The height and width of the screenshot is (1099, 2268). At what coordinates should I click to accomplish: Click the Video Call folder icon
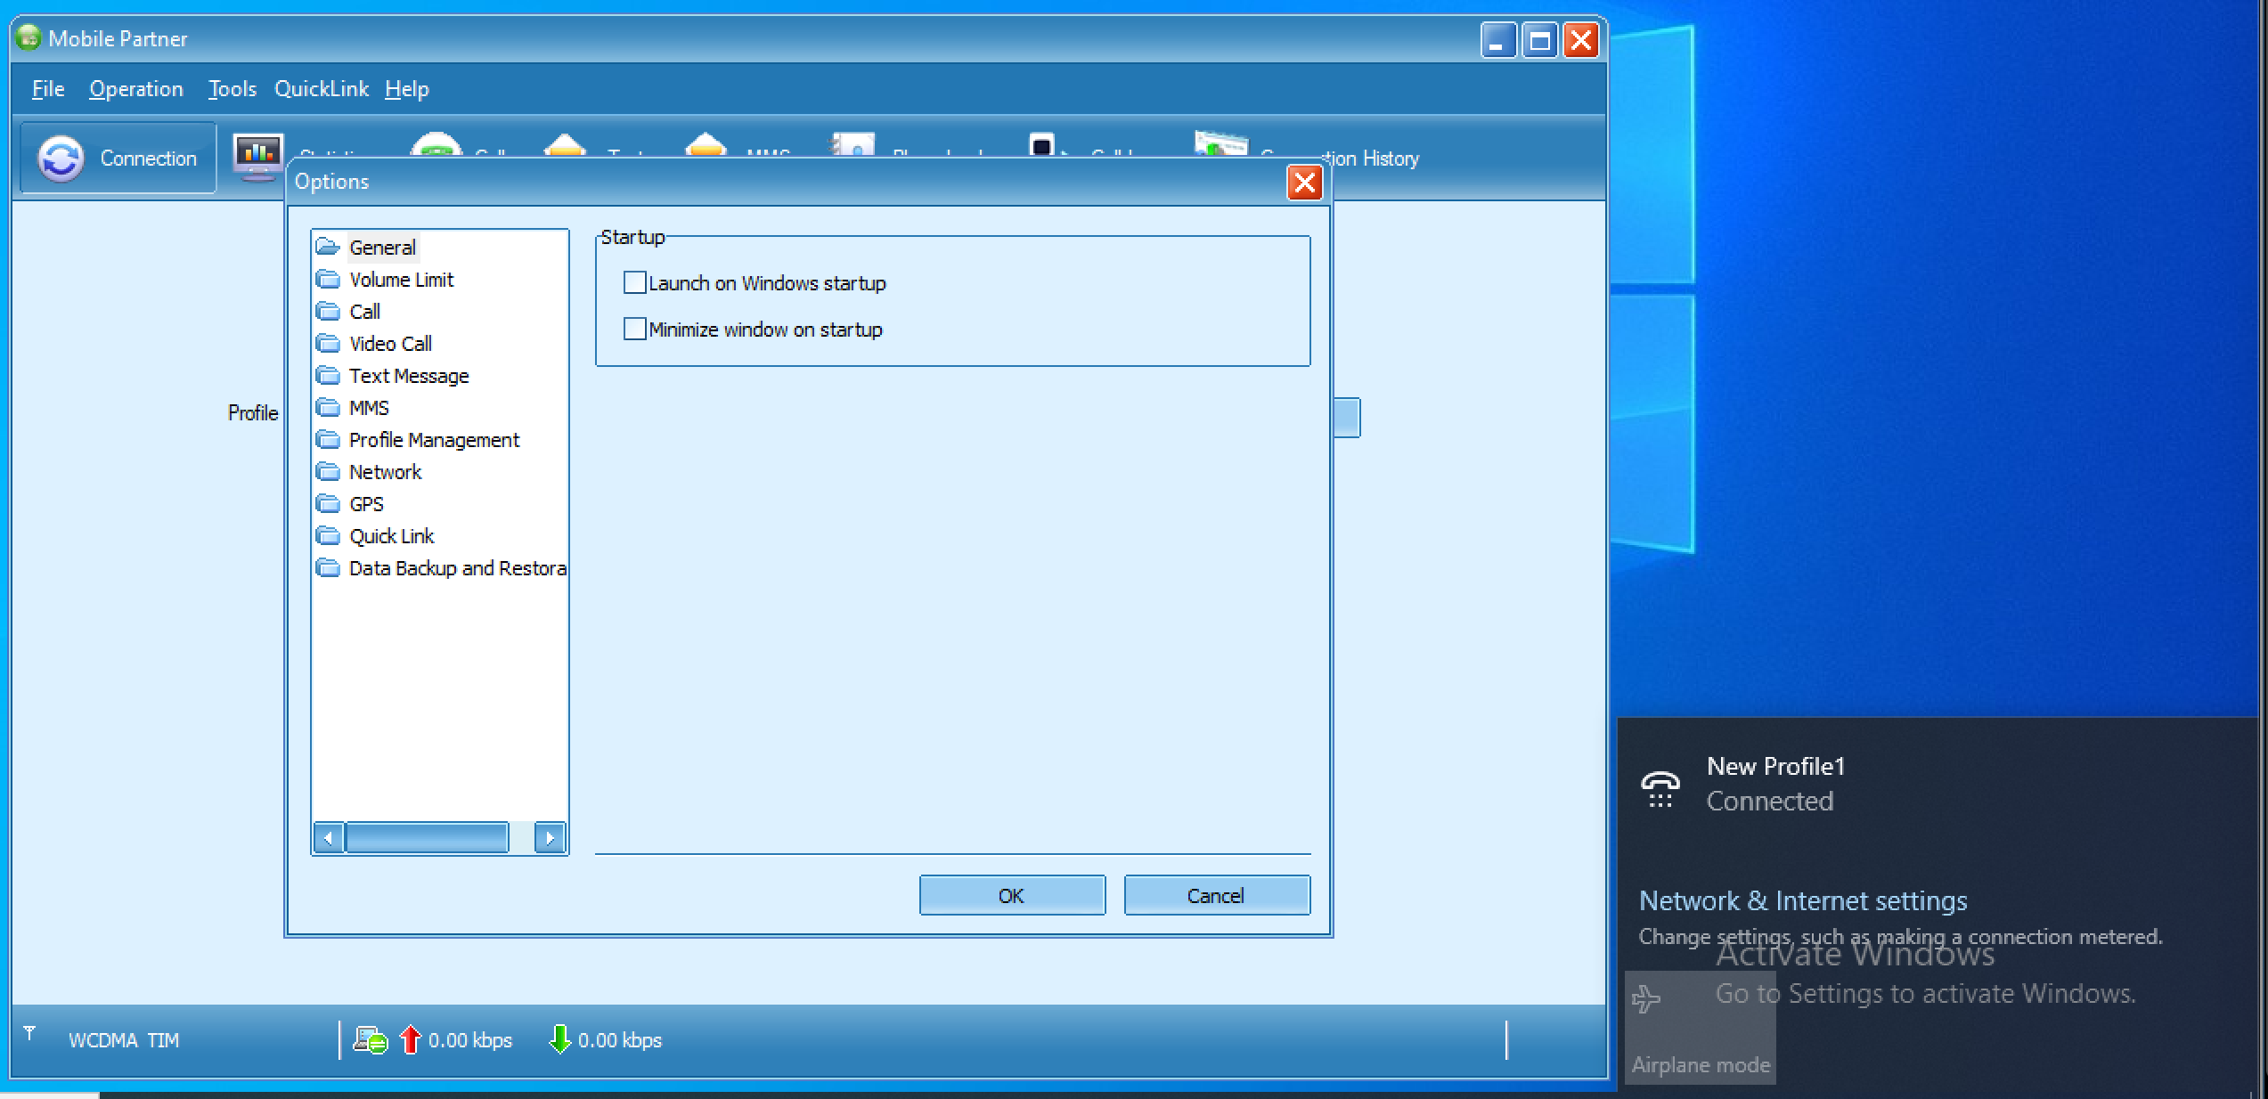(329, 344)
